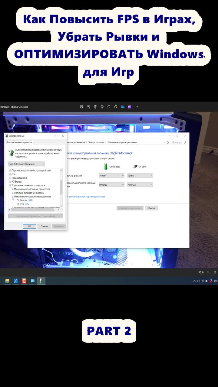The height and width of the screenshot is (387, 218).
Task: Open the sleep 'От сети' Никогда dropdown
Action: pyautogui.click(x=140, y=184)
